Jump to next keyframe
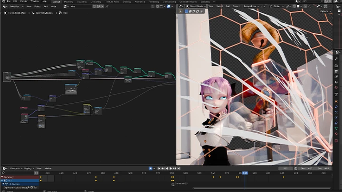342x192 pixels. (175, 168)
